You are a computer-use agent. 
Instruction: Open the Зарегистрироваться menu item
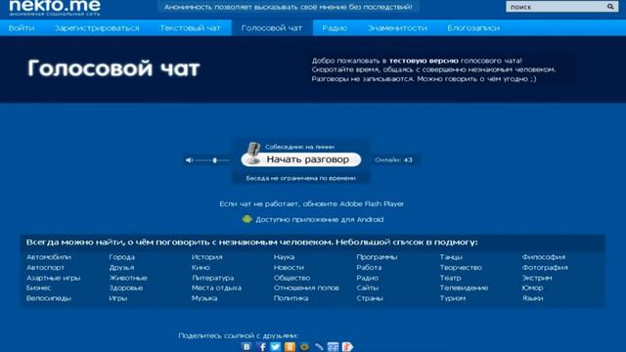97,28
